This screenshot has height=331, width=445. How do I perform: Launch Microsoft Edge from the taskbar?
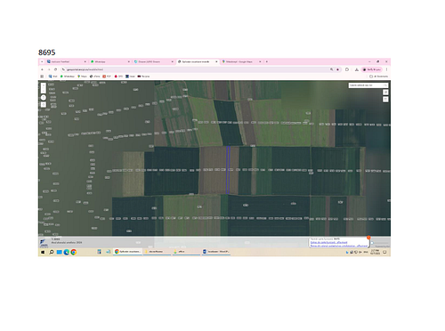point(67,252)
